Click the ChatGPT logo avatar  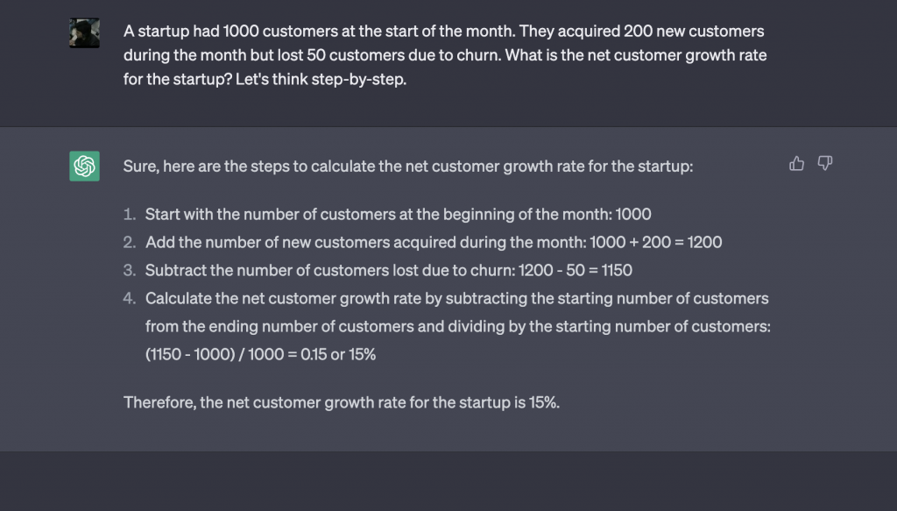tap(85, 166)
